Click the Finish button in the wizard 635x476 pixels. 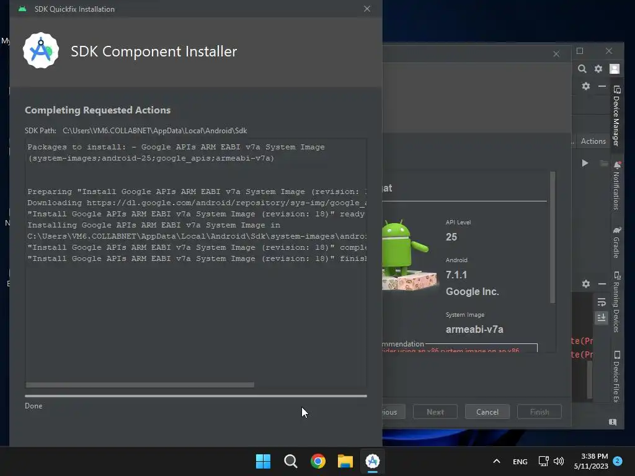(x=540, y=412)
